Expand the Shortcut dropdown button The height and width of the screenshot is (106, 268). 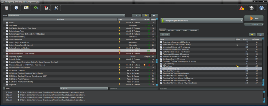click(x=254, y=24)
